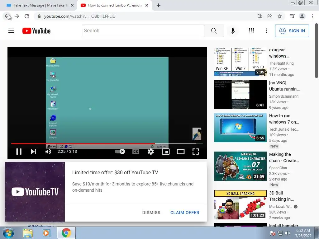Open 3D Ball Tracking video thumbnail
Viewport: 319px width, 239px height.
(x=240, y=205)
